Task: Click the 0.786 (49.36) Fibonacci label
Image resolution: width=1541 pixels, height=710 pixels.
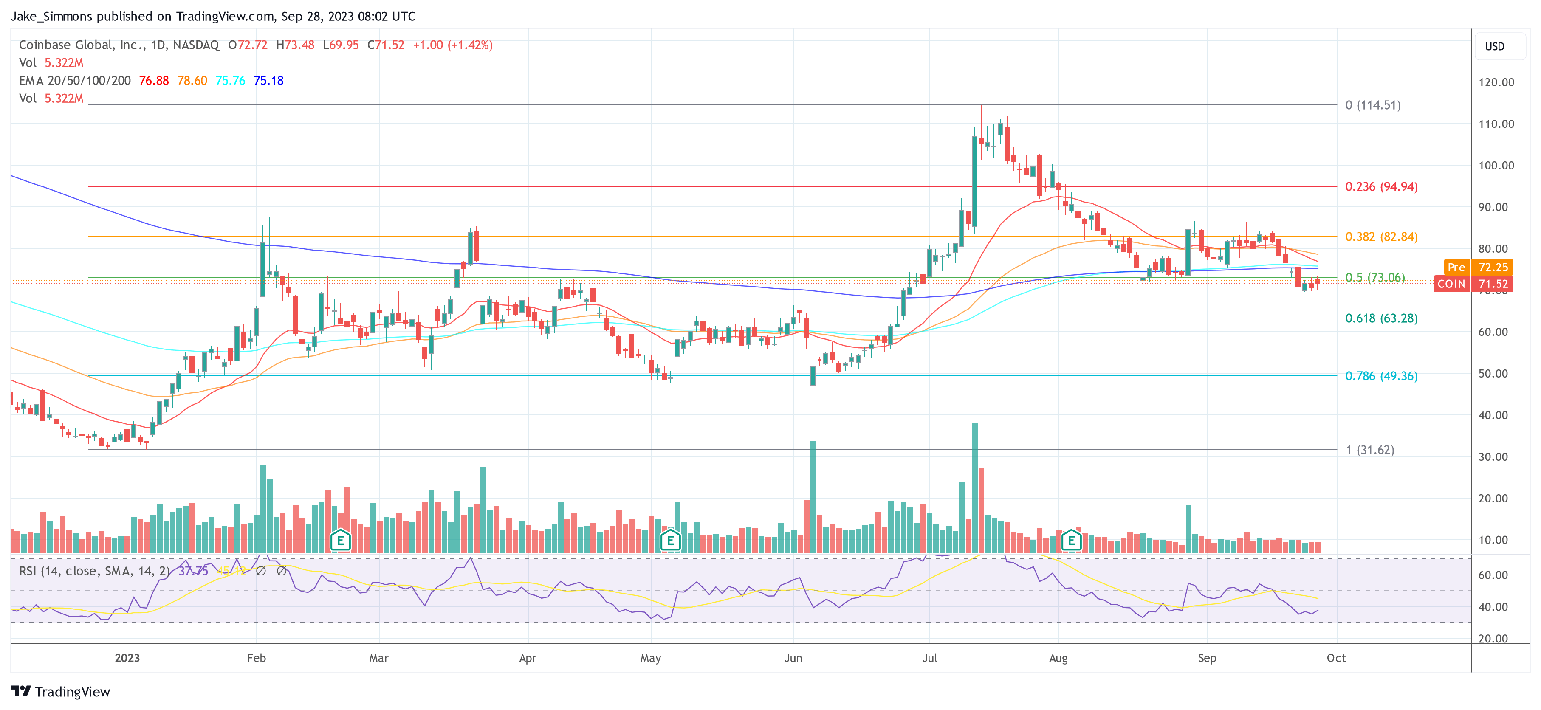Action: [x=1381, y=376]
